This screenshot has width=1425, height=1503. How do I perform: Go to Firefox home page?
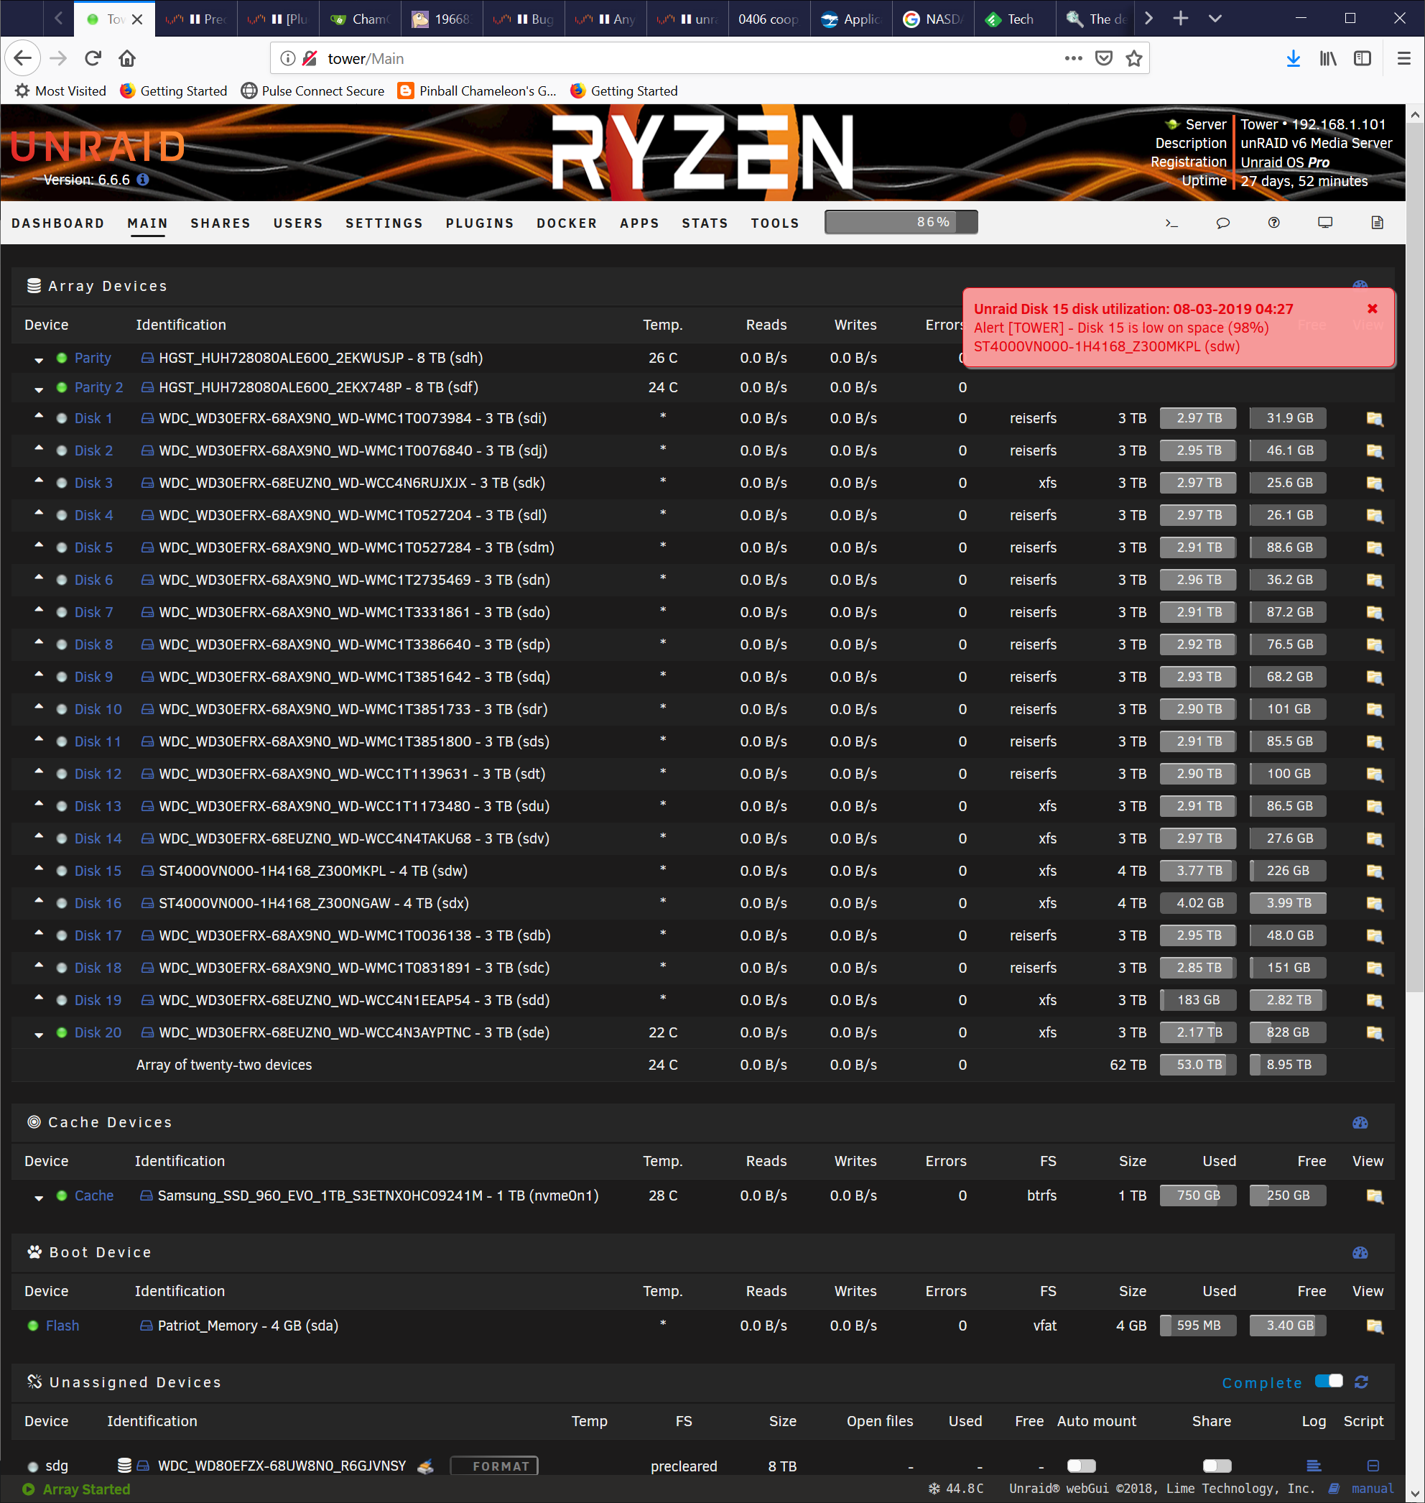127,58
